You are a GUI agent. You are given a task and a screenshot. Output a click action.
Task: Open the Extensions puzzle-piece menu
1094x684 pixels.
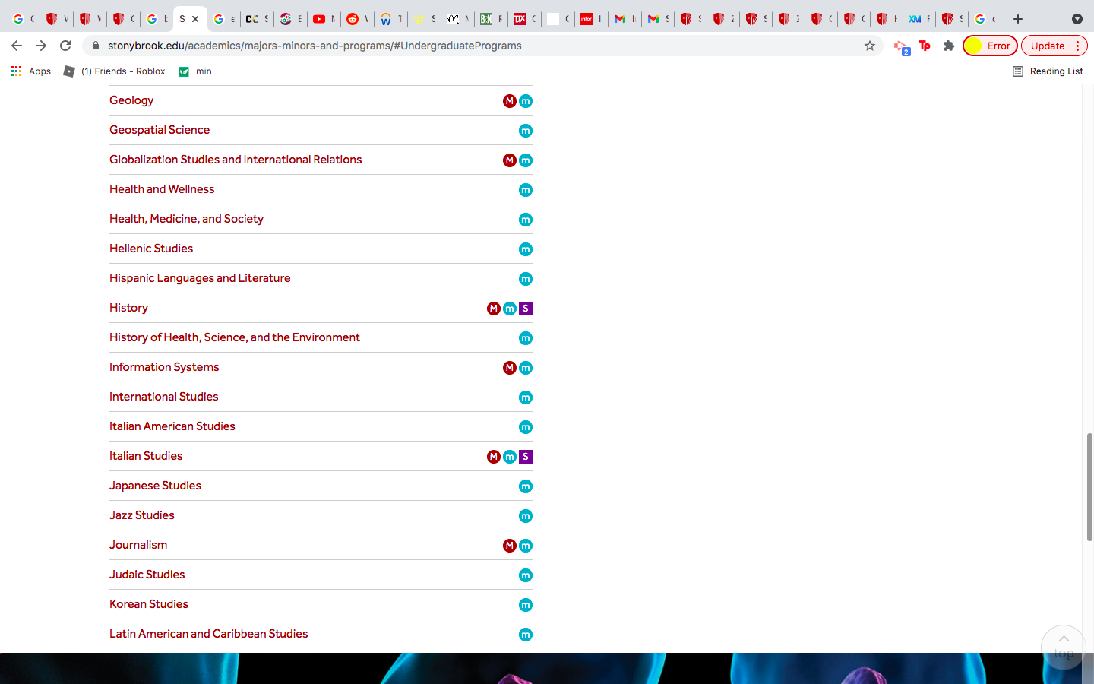[x=949, y=46]
